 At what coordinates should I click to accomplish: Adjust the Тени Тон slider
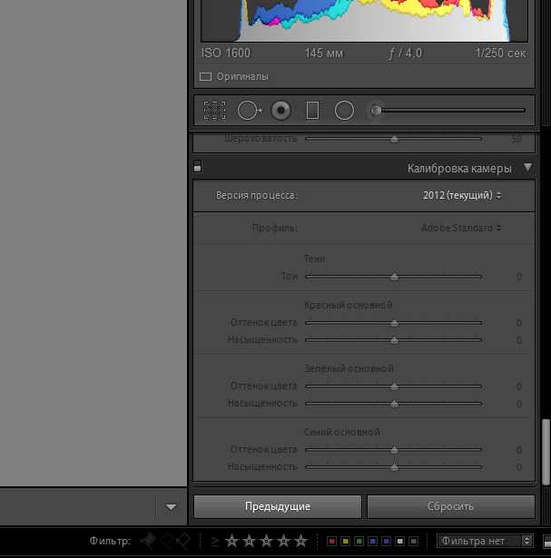point(394,277)
